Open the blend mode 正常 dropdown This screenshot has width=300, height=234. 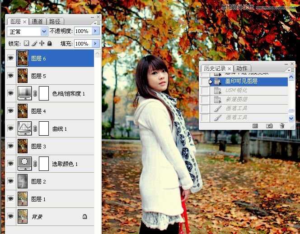[44, 32]
